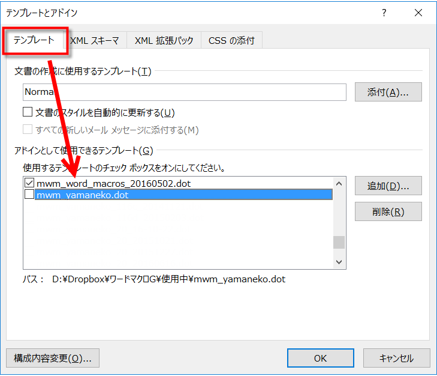Go to the CSS の添付 tab
The image size is (437, 376).
point(231,41)
